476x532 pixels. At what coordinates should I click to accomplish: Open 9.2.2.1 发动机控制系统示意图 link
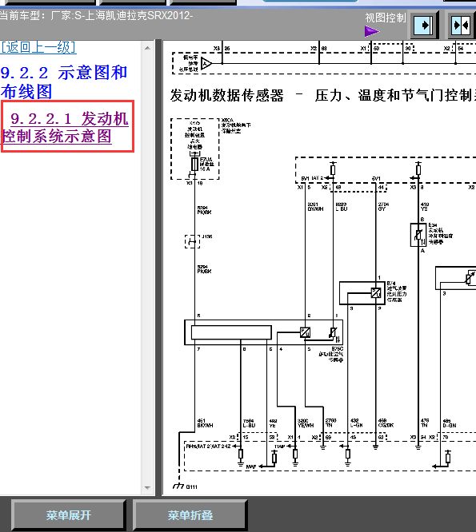click(66, 127)
